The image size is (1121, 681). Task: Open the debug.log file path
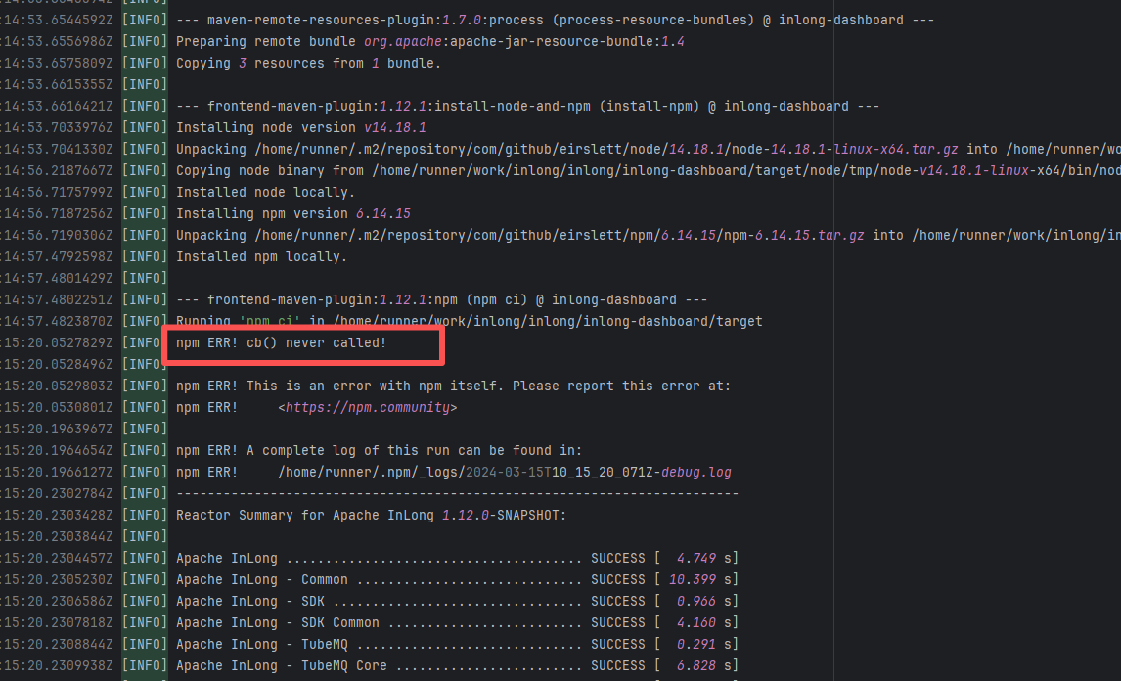click(504, 472)
